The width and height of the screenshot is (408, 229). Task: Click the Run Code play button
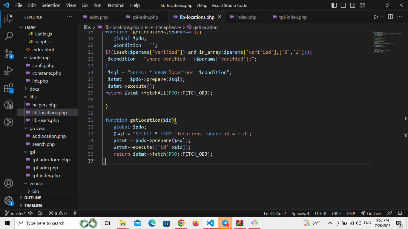(x=376, y=17)
